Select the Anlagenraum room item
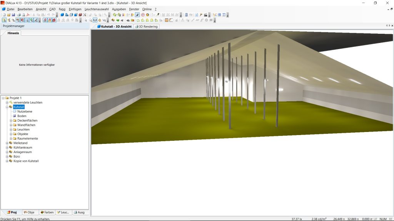Image resolution: width=394 pixels, height=221 pixels. click(x=22, y=152)
